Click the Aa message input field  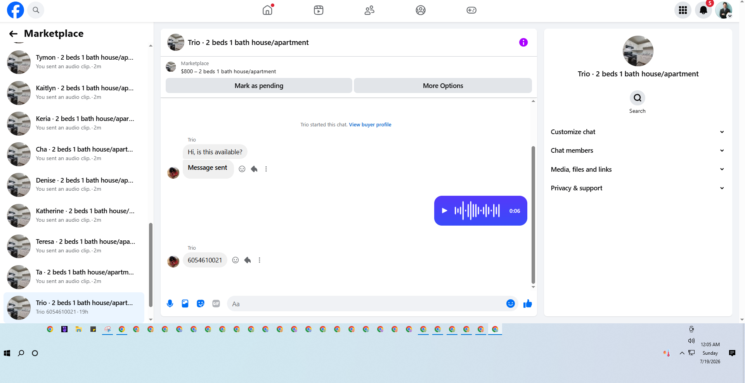coord(367,304)
